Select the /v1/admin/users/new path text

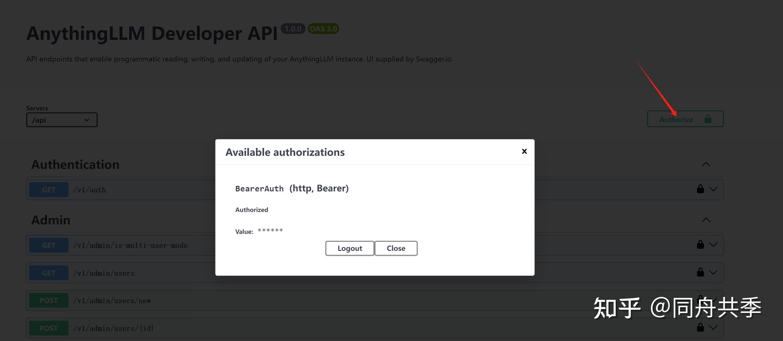(112, 301)
